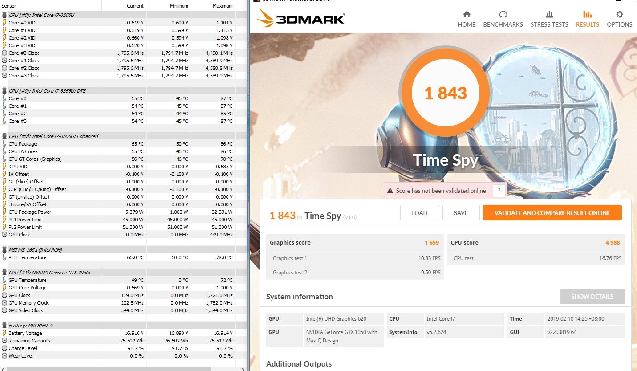Click the Graphics test 2 row

(x=355, y=273)
